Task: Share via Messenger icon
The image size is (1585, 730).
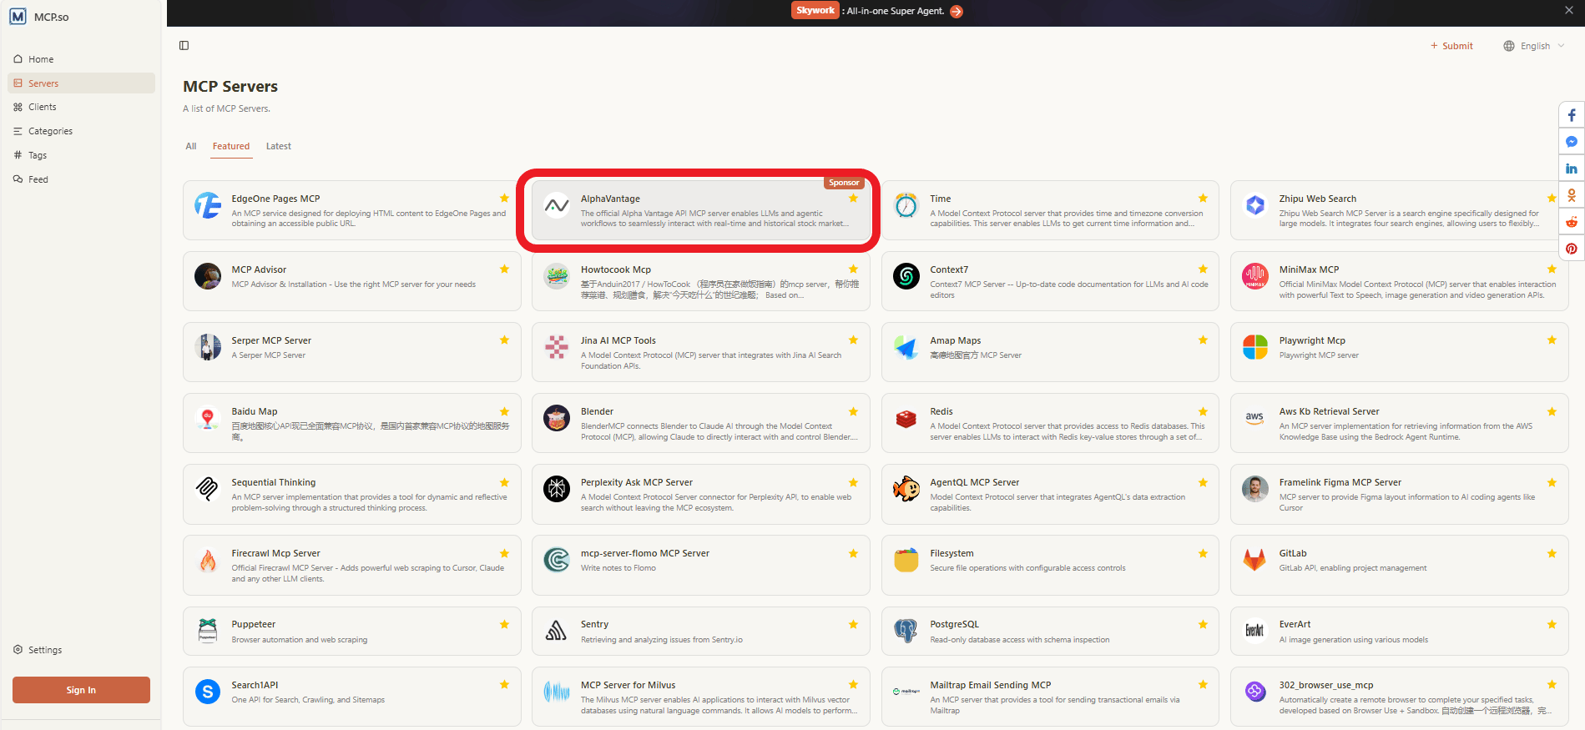Action: 1572,142
